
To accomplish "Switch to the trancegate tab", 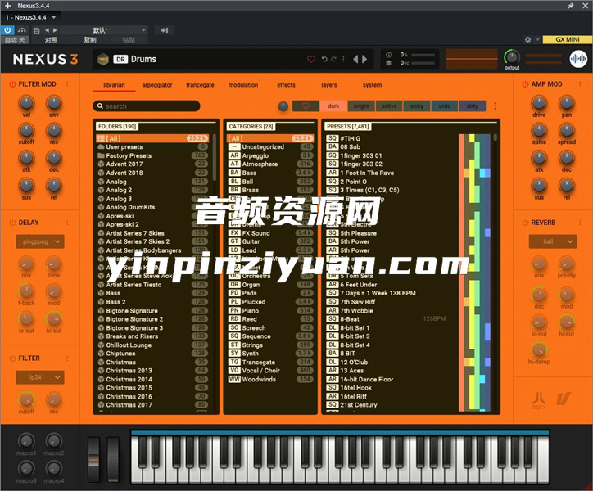I will (x=200, y=85).
